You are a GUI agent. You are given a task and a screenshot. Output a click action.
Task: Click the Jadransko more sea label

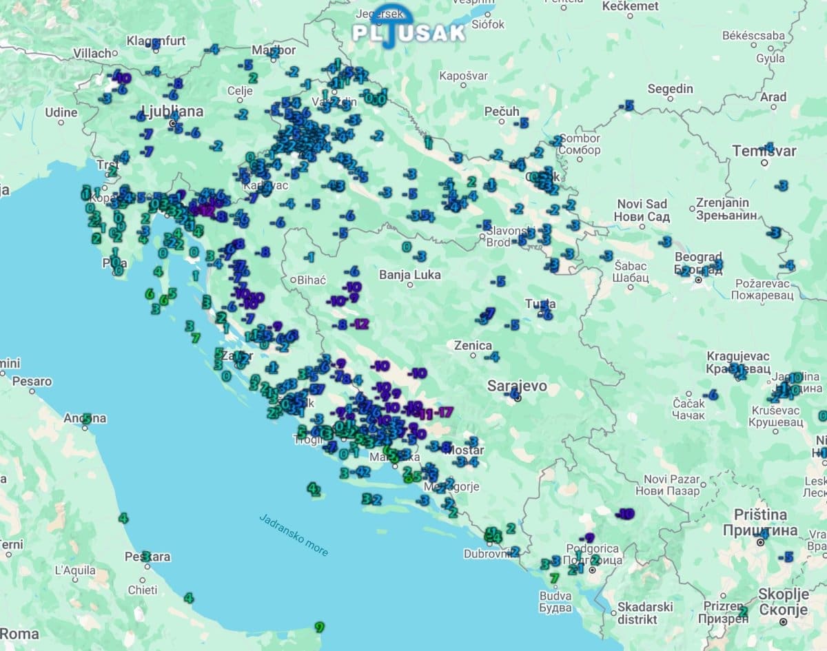click(x=294, y=535)
